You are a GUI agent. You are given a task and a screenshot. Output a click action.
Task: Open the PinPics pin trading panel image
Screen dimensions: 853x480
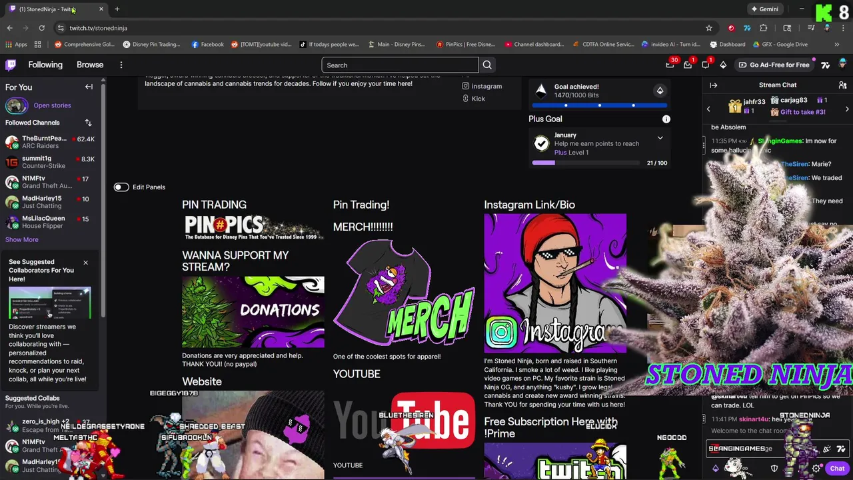point(253,227)
